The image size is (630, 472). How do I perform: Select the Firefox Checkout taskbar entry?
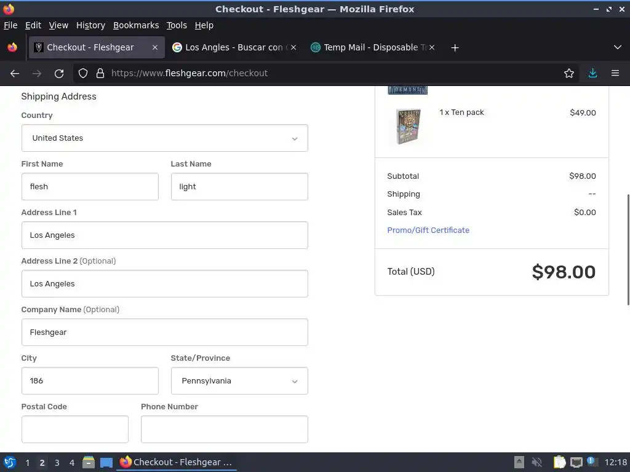pyautogui.click(x=177, y=462)
